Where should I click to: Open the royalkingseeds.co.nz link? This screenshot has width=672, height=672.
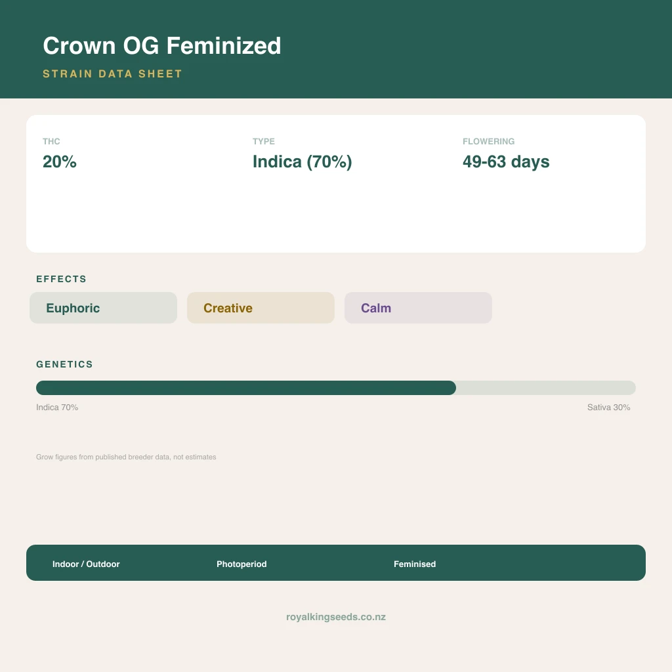click(x=336, y=617)
